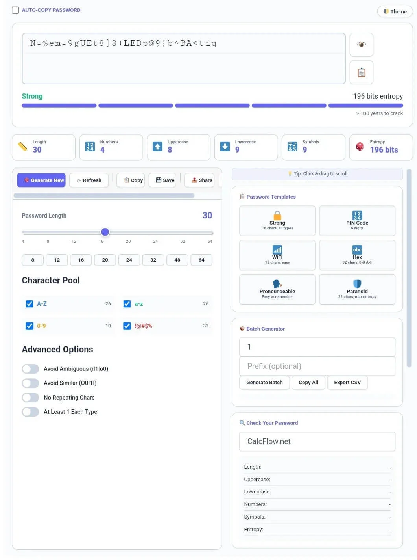
Task: Click the clipboard icon beside the password box
Action: coord(361,73)
